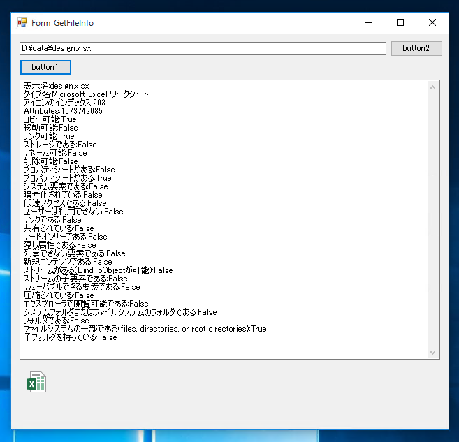Click button1 to get file info
The width and height of the screenshot is (459, 442).
pos(45,67)
